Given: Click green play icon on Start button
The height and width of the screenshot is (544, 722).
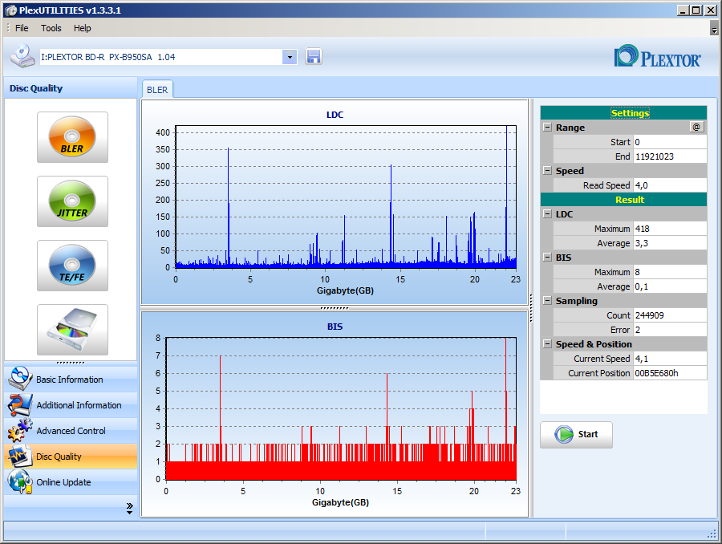Looking at the screenshot, I should pos(564,434).
